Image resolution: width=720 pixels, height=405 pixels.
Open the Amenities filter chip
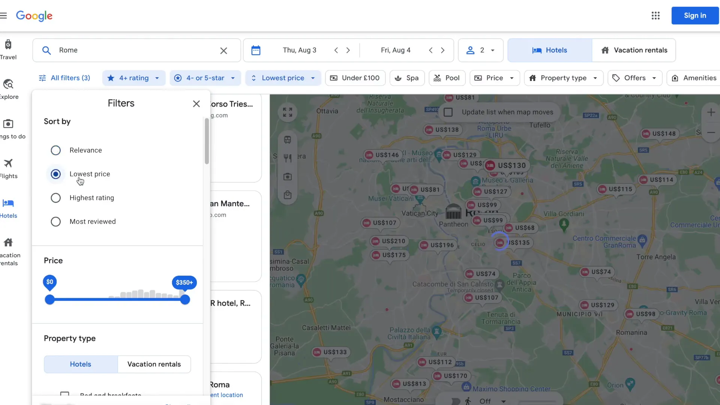694,78
